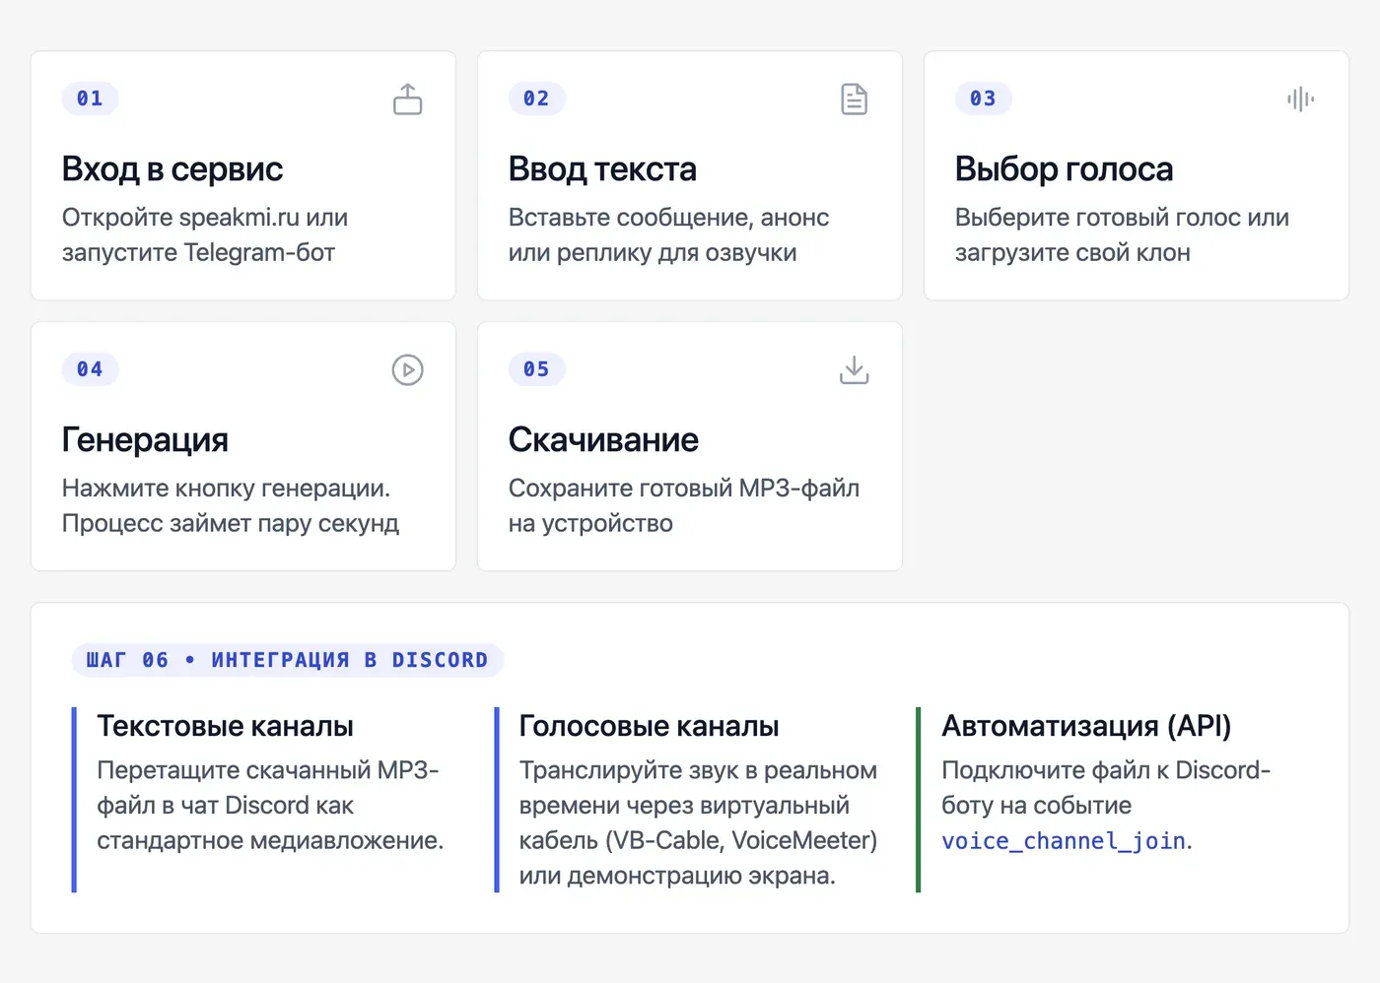Click the upload icon in the Вход в сервис card
Image resolution: width=1380 pixels, height=983 pixels.
coord(407,98)
